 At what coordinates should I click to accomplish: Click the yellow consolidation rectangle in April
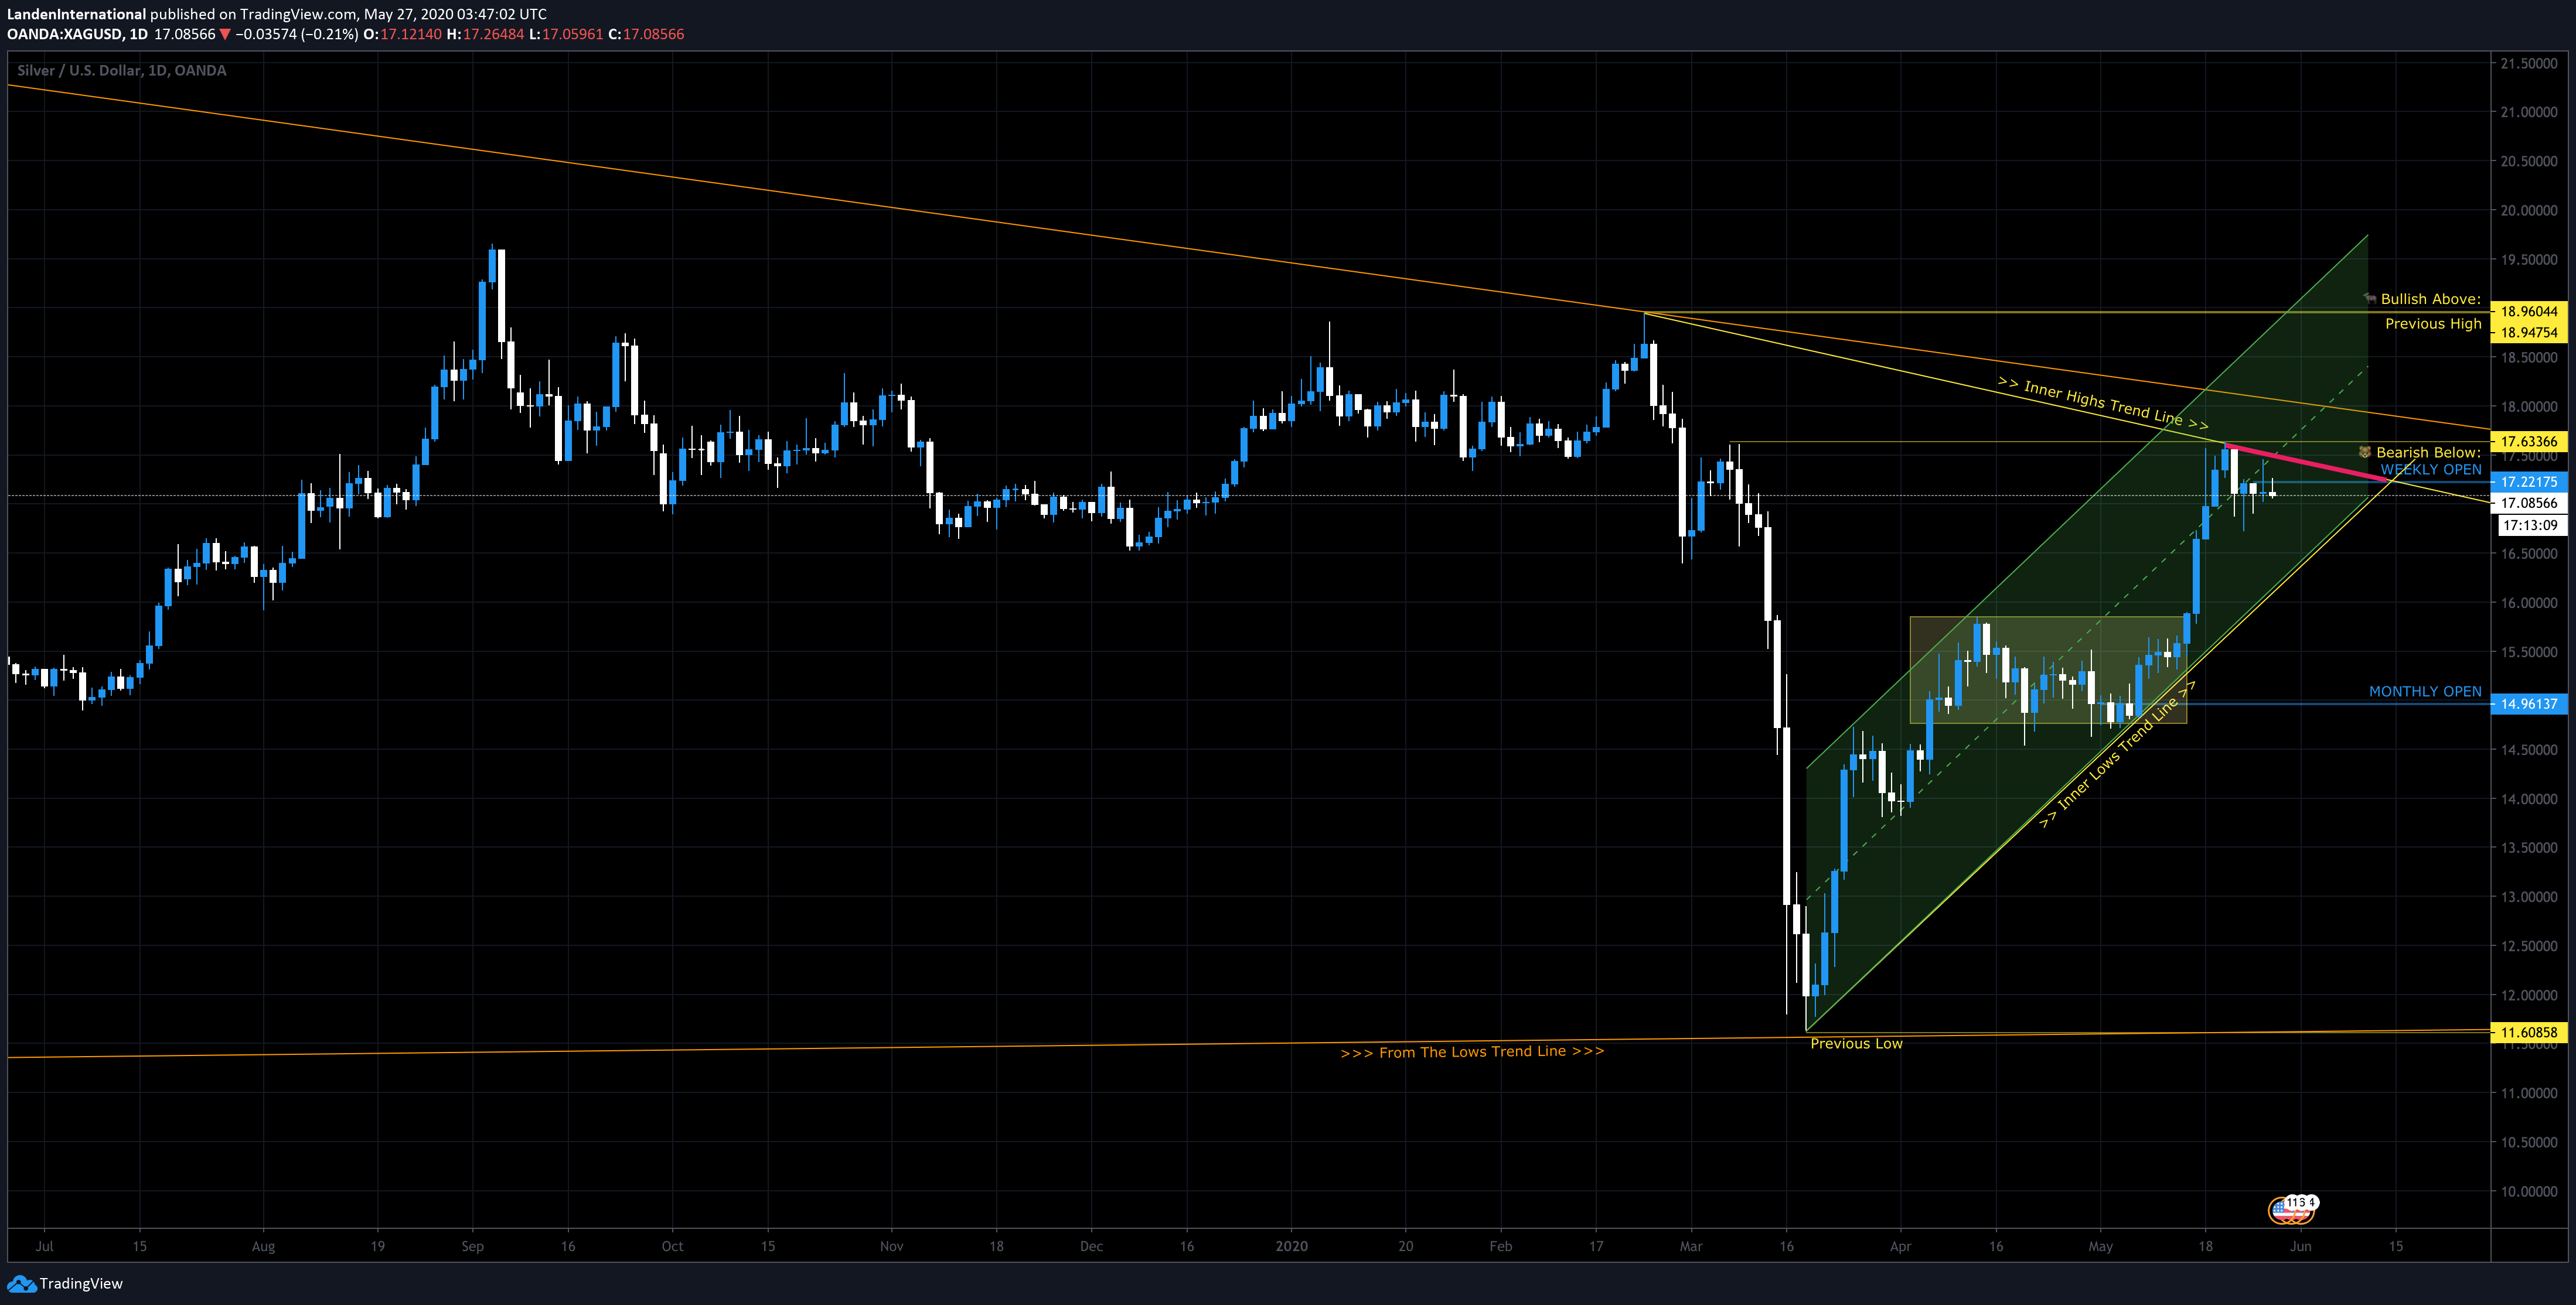[2048, 669]
